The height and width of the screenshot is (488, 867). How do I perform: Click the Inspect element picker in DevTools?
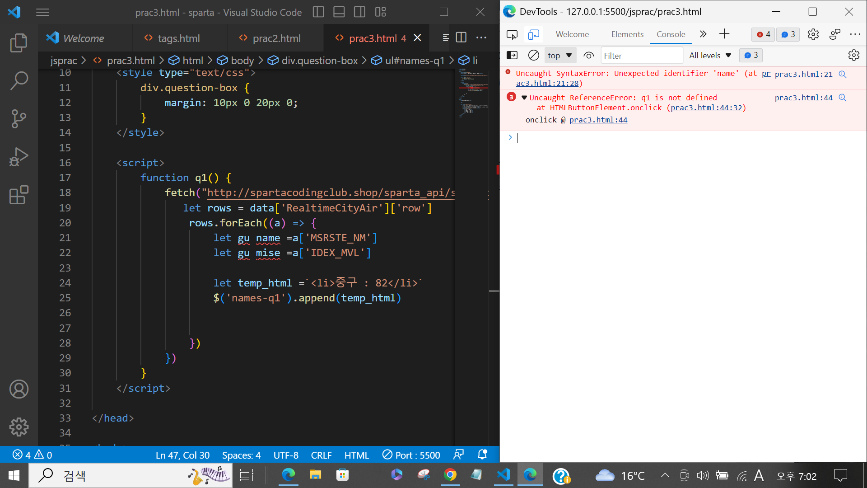tap(512, 34)
